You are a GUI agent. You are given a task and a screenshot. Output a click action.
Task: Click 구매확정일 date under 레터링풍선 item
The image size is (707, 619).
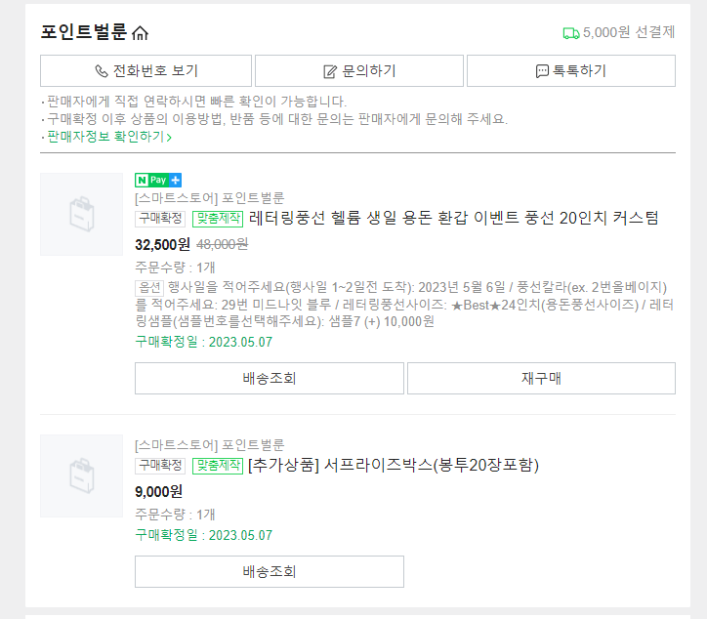coord(204,342)
